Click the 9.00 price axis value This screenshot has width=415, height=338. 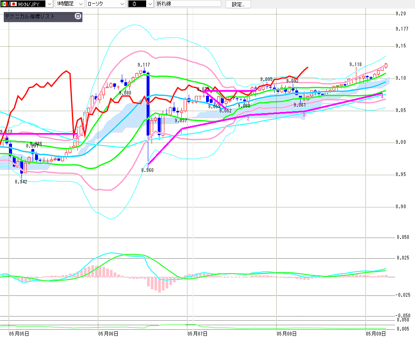point(401,142)
